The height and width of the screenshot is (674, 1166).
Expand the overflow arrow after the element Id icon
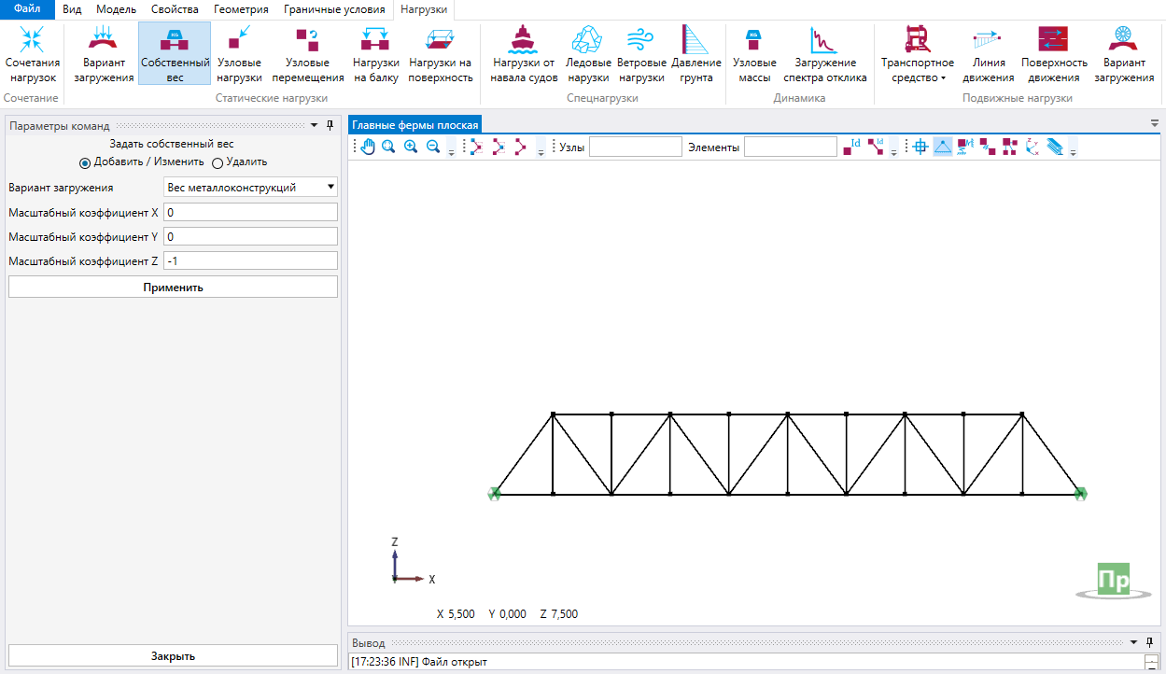pyautogui.click(x=894, y=149)
